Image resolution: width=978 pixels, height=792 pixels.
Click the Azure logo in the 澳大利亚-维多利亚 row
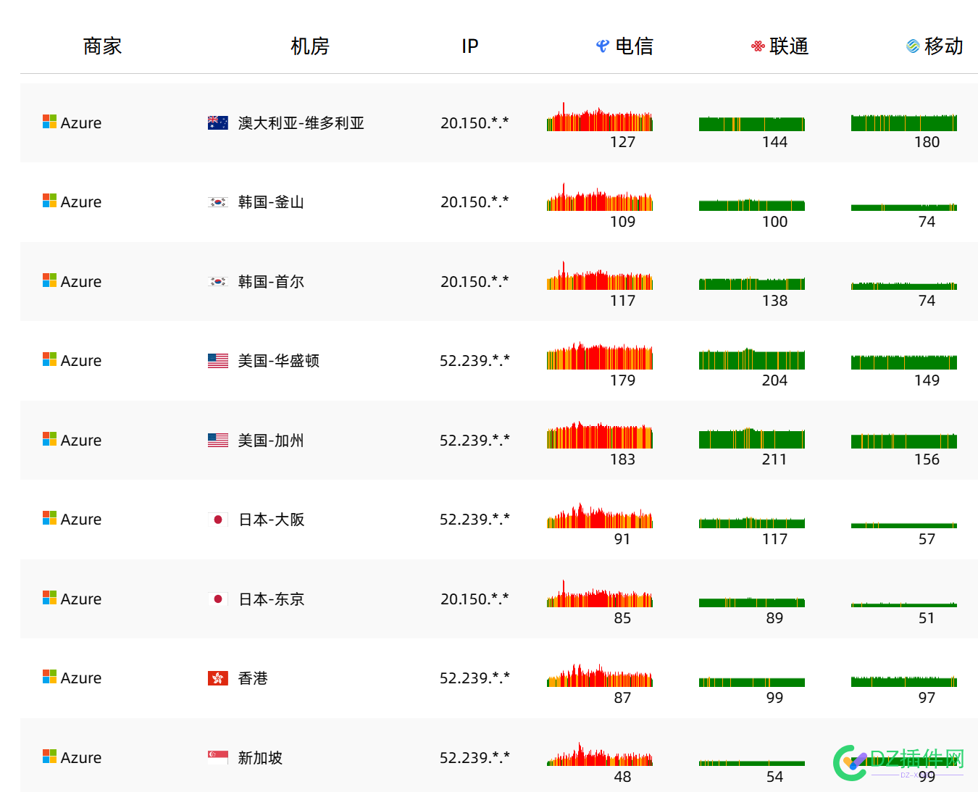(49, 122)
